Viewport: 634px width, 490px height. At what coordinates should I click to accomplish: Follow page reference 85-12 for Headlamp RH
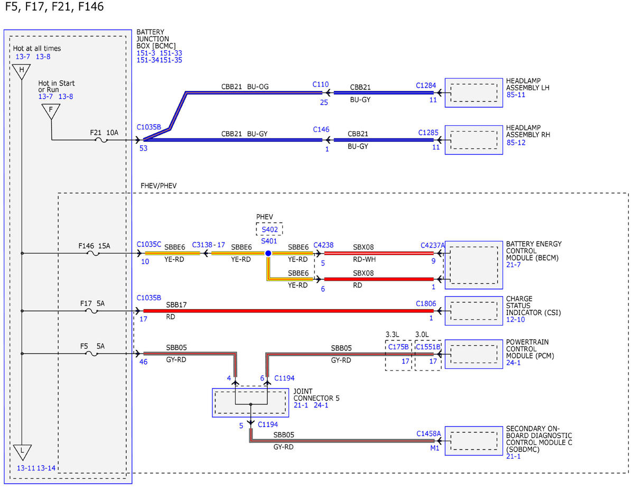(516, 143)
